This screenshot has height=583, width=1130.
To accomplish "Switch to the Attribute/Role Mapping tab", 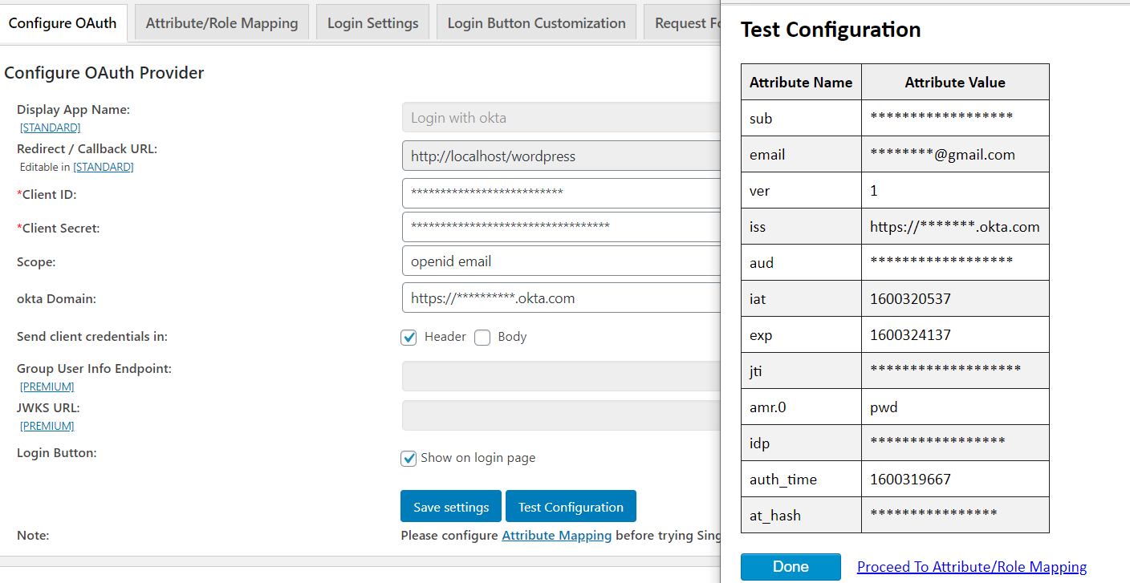I will [x=222, y=23].
